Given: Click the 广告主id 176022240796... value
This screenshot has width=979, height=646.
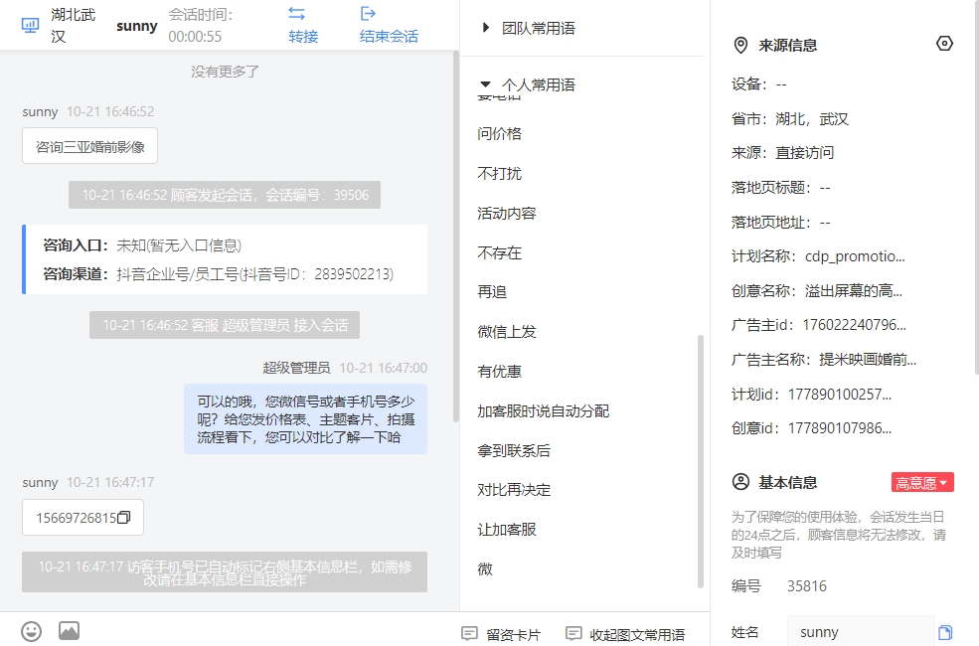Looking at the screenshot, I should click(854, 325).
